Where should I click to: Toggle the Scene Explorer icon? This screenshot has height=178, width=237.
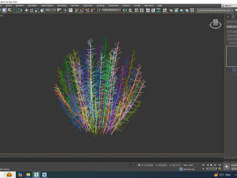(136, 10)
